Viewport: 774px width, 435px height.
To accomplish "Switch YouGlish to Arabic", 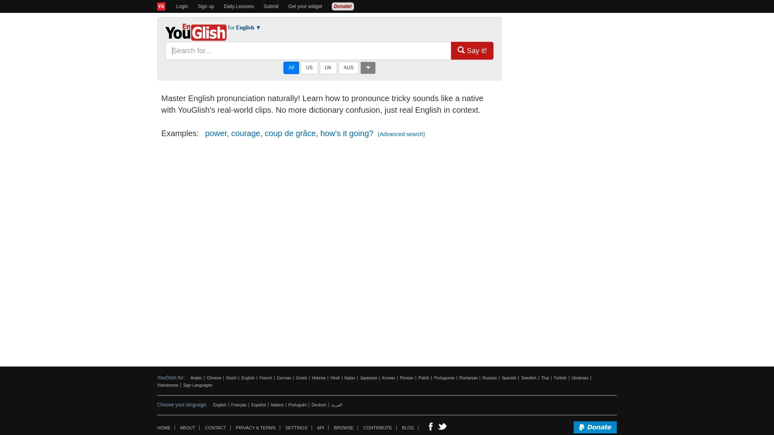I will (196, 378).
